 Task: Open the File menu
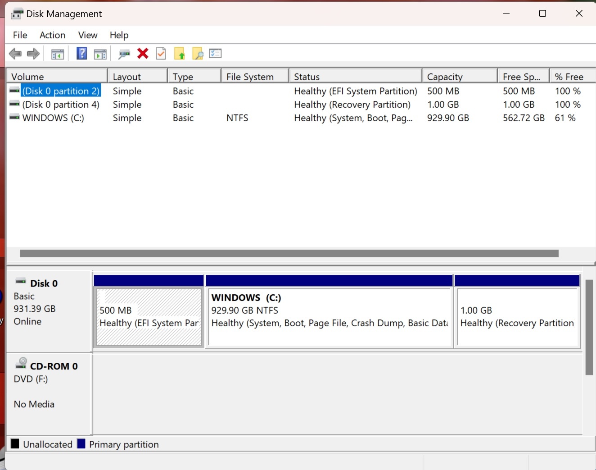(x=20, y=35)
